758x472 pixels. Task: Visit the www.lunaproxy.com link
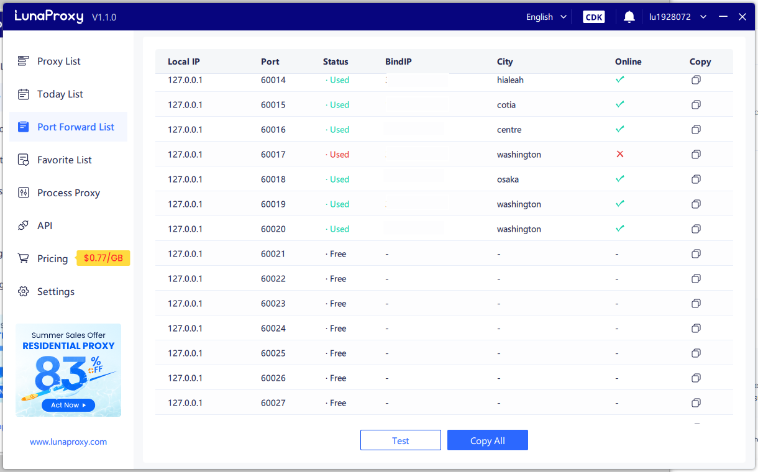coord(68,442)
